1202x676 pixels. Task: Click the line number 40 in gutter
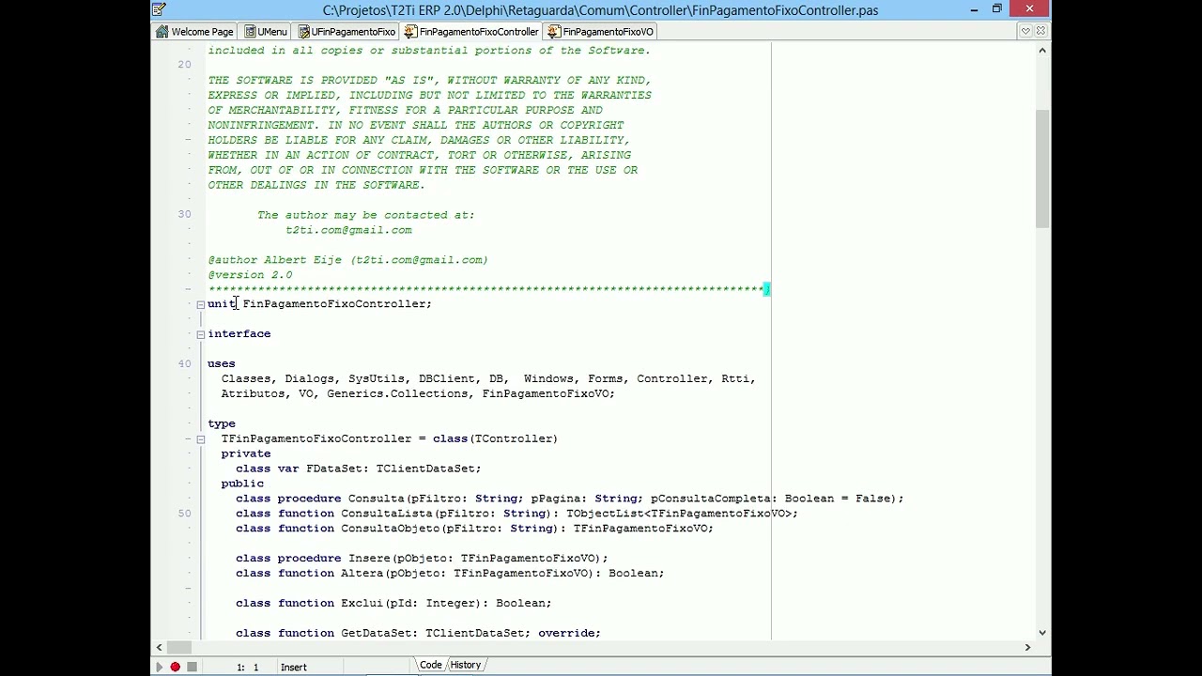point(184,363)
